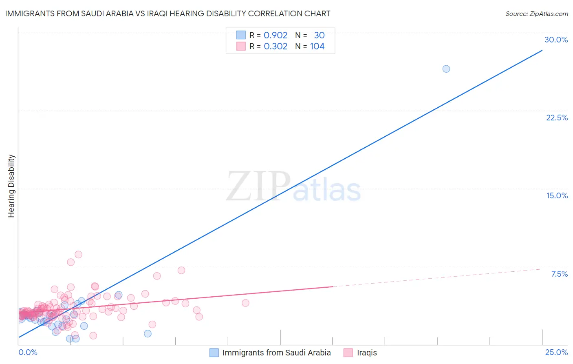
Task: Toggle the Immigrants from Saudi Arabia legend swatch
Action: pos(214,353)
